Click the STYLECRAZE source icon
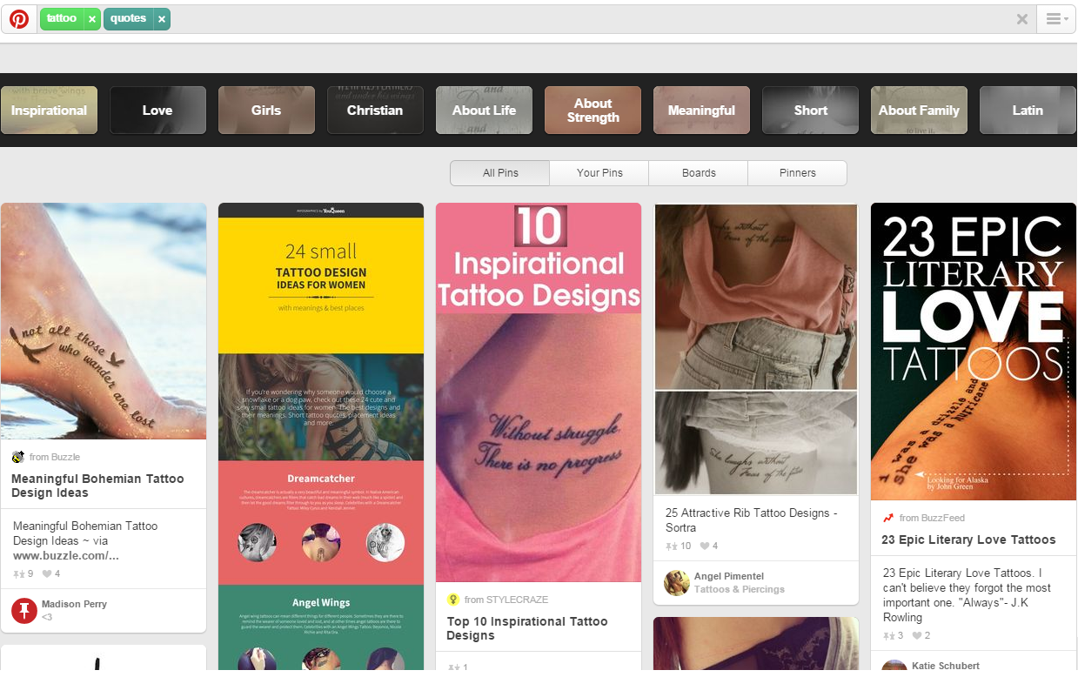1078x677 pixels. 453,600
